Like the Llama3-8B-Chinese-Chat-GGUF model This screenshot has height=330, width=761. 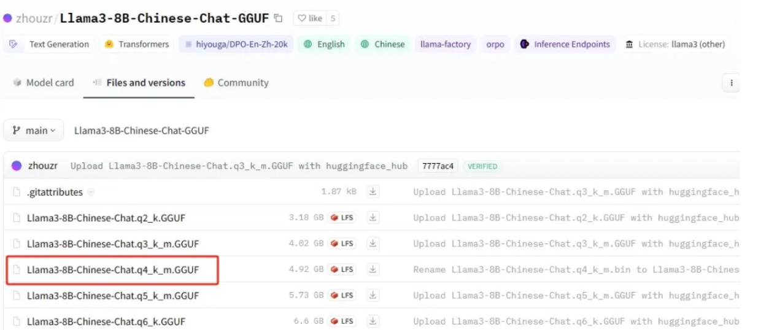(310, 18)
